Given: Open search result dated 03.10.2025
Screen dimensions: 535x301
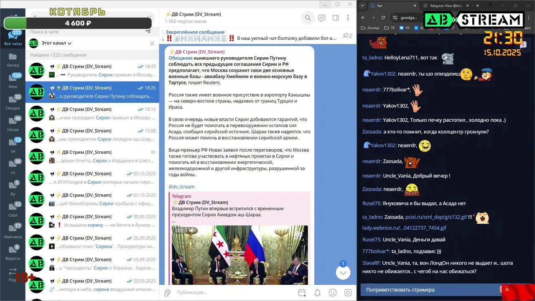Looking at the screenshot, I should 92,178.
